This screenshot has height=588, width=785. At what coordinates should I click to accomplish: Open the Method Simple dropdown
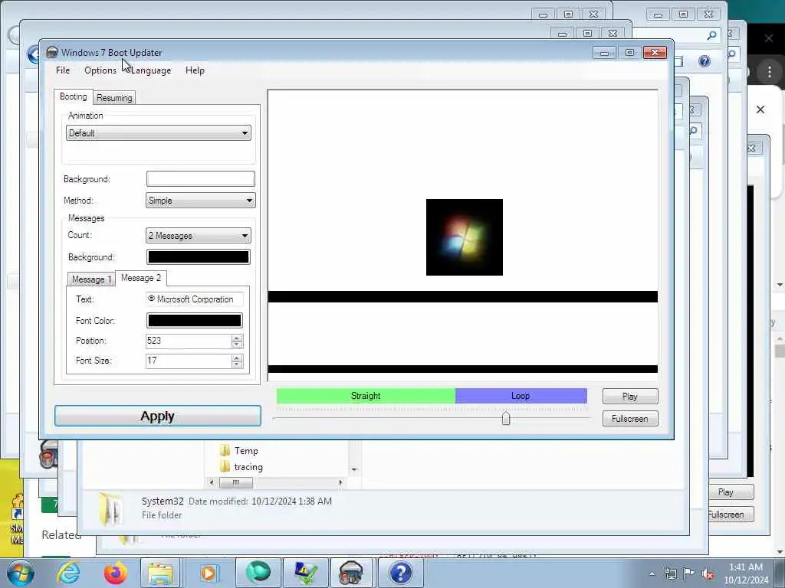point(200,201)
